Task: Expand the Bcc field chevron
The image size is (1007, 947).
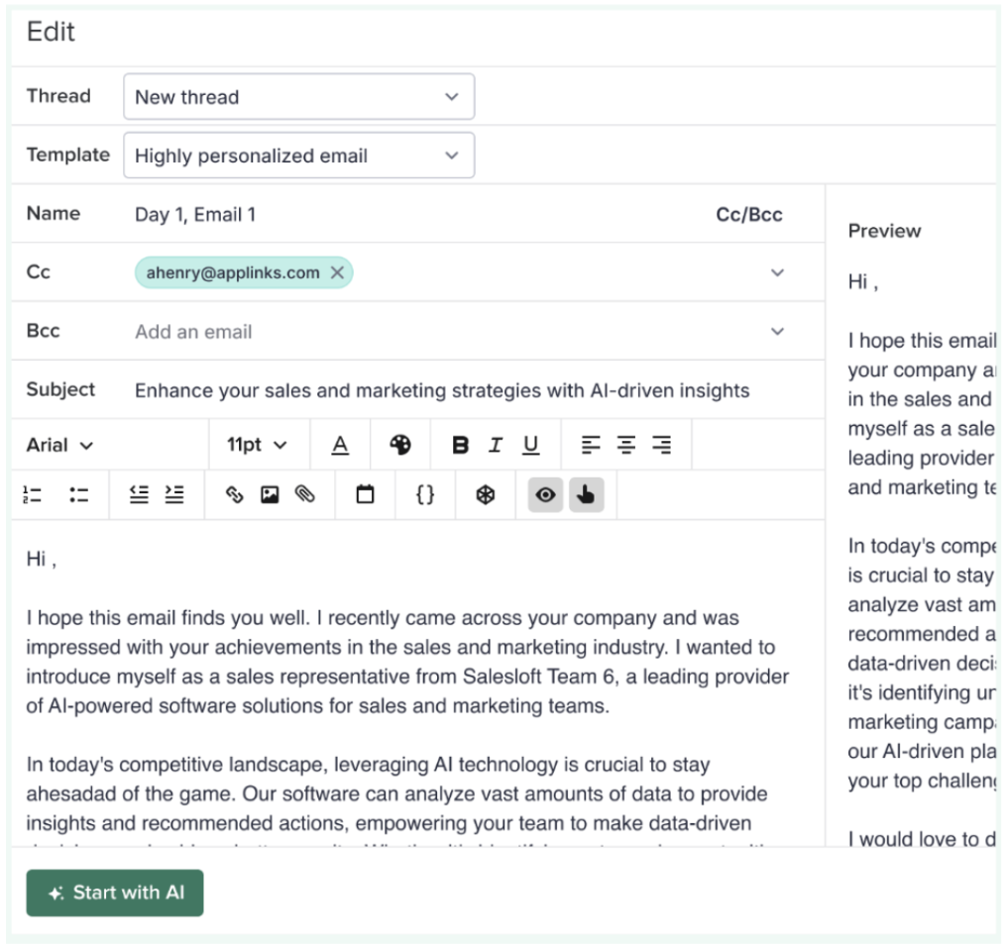Action: click(x=777, y=332)
